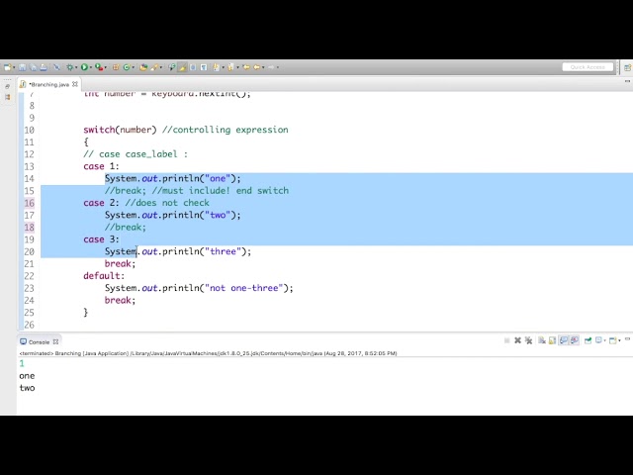This screenshot has width=633, height=475.
Task: Select the Console view tab
Action: (38, 341)
